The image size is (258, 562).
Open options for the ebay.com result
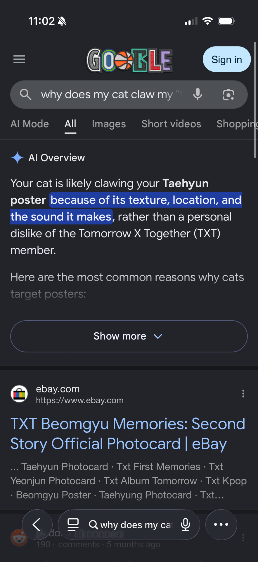pos(243,394)
